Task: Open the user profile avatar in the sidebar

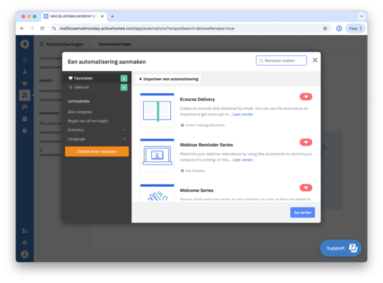Action: [25, 255]
